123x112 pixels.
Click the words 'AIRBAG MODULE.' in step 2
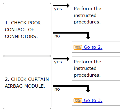(25, 86)
